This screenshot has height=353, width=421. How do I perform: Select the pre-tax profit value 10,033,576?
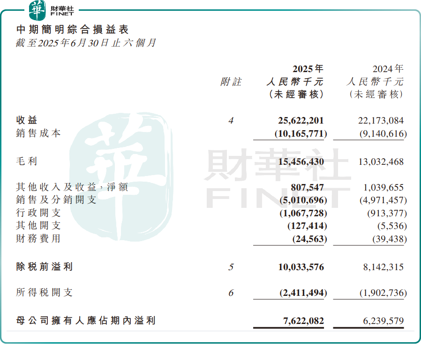pos(301,267)
